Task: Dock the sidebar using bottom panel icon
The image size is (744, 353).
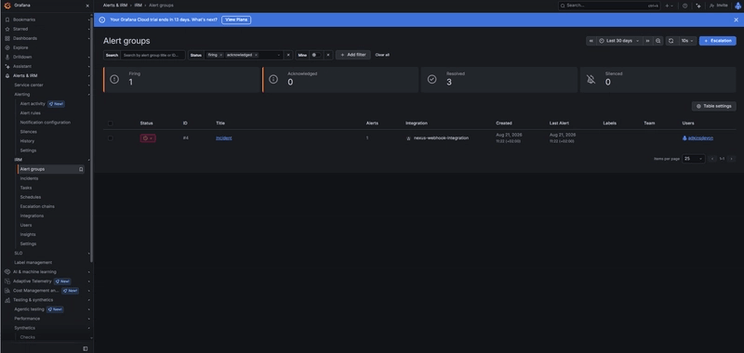Action: pyautogui.click(x=86, y=348)
